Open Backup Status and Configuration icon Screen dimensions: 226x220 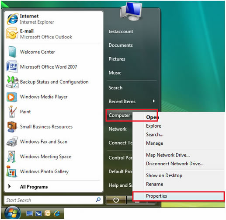coord(12,82)
